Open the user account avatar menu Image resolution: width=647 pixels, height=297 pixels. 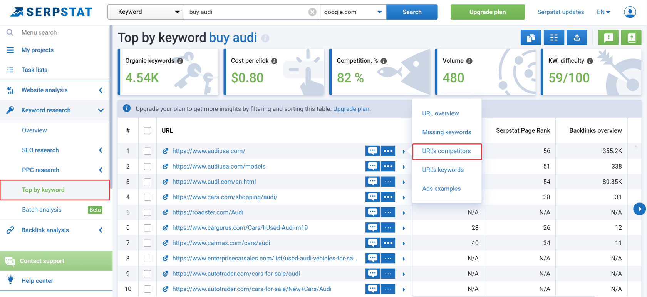click(630, 12)
